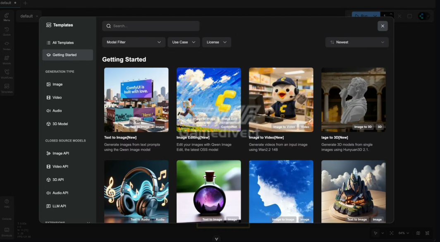Open LLM API closed source models
440x242 pixels.
coord(67,206)
